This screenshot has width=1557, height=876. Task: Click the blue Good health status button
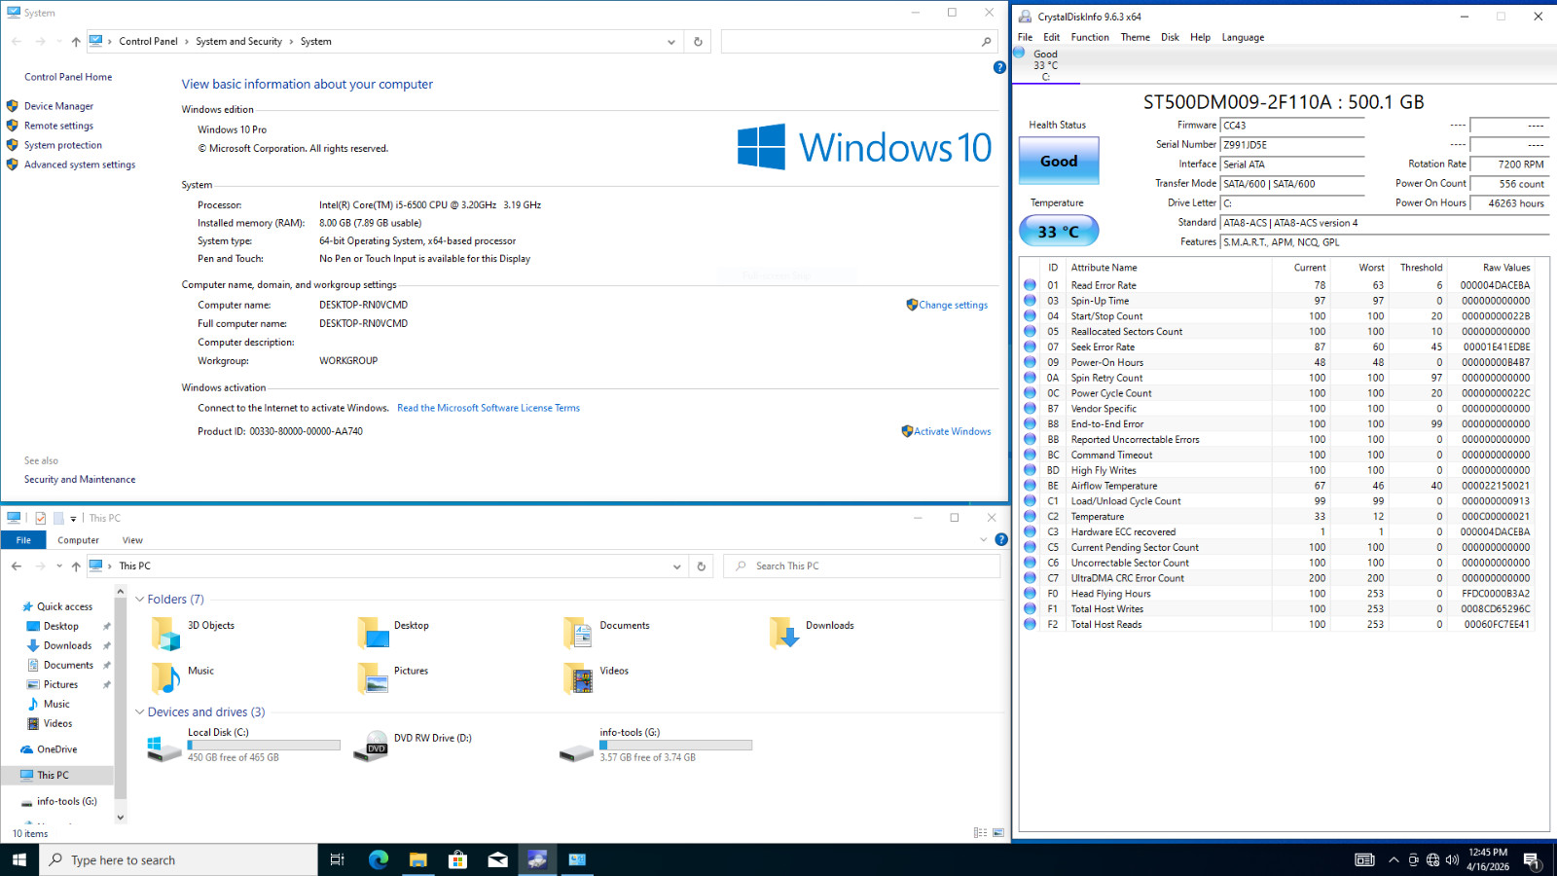coord(1059,161)
